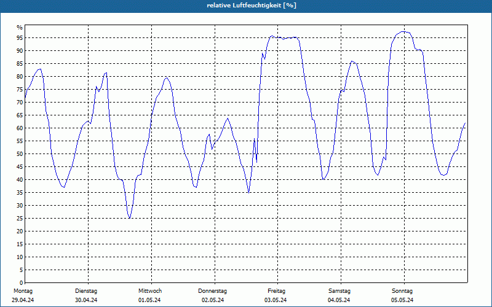492x307 pixels.
Task: Select the y-axis value '65'
Action: click(20, 115)
